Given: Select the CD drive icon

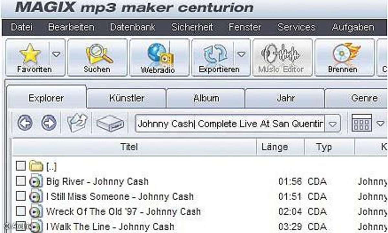Looking at the screenshot, I should click(110, 123).
